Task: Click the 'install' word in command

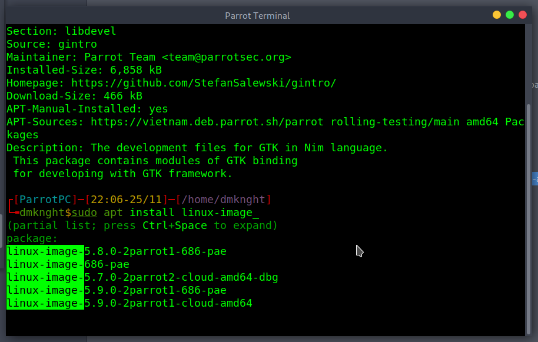Action: pyautogui.click(x=152, y=212)
